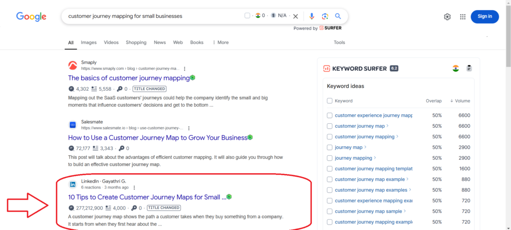Tick the Keyword header select-all checkbox

coord(329,101)
